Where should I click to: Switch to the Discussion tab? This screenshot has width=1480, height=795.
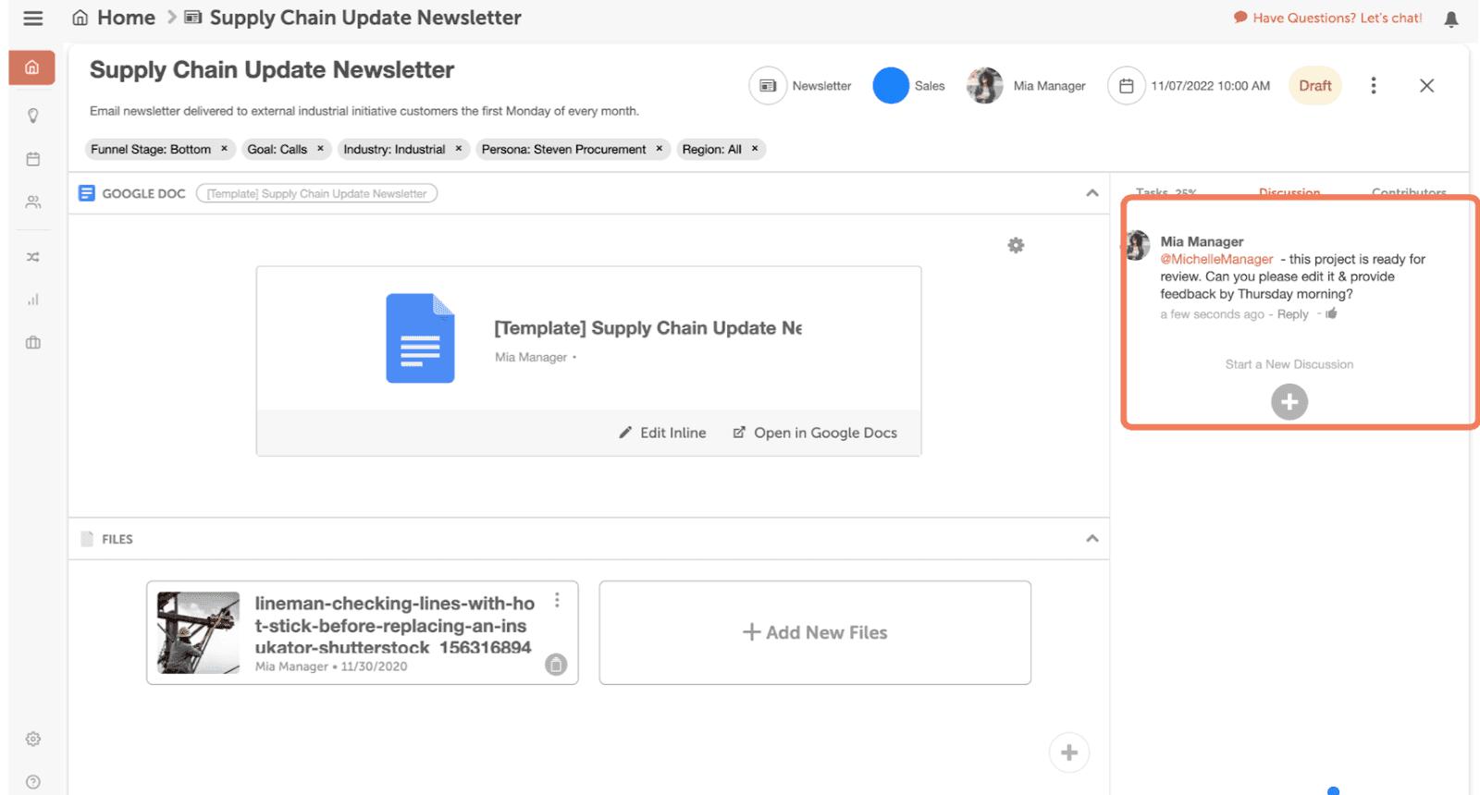[1289, 192]
